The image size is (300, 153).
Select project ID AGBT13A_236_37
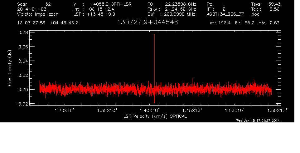(225, 14)
